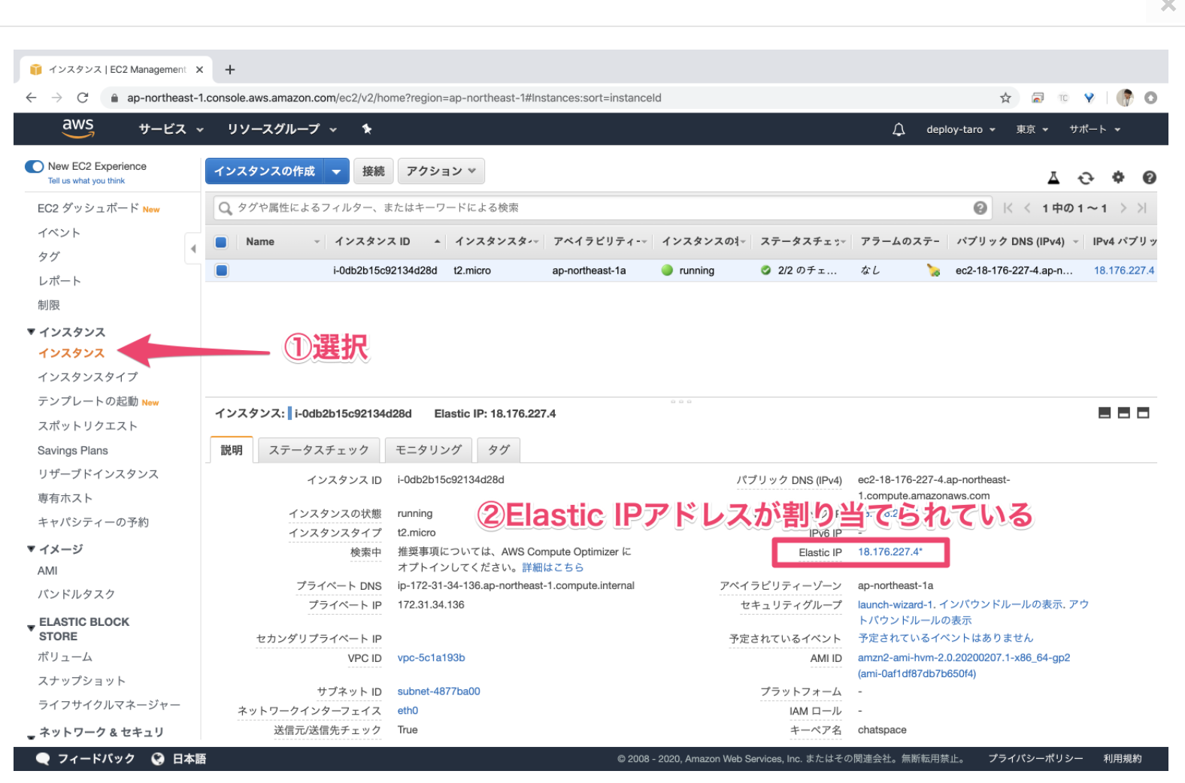Collapse the インスタンス sidebar section
This screenshot has width=1185, height=783.
point(31,331)
